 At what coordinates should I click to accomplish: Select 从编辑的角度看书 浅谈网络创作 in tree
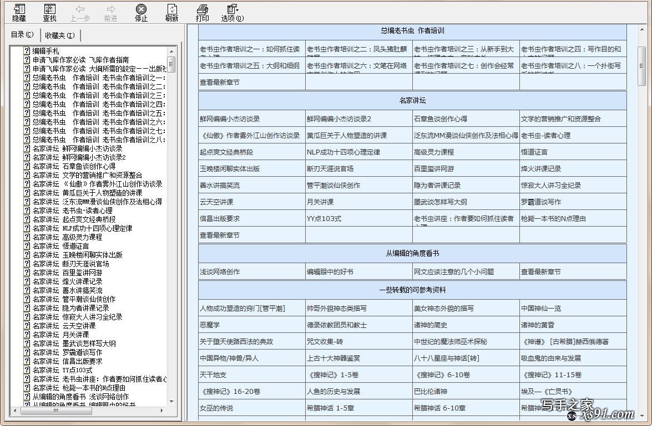(80, 397)
